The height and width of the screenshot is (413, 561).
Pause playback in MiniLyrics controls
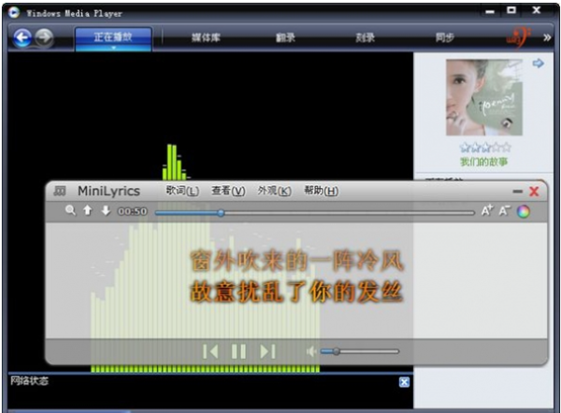coord(238,351)
